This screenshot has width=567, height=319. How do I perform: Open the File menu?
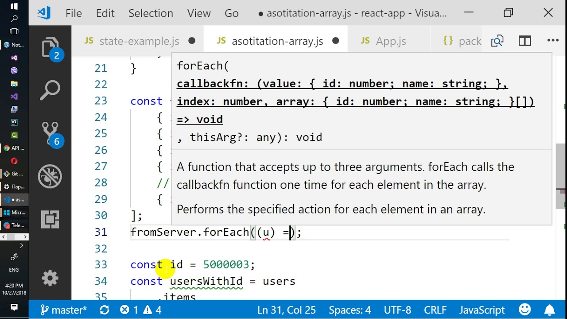click(x=74, y=13)
